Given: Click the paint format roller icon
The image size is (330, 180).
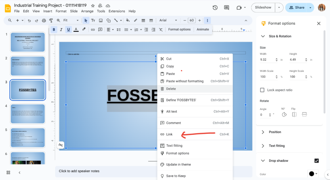Looking at the screenshot, I should pyautogui.click(x=51, y=20).
